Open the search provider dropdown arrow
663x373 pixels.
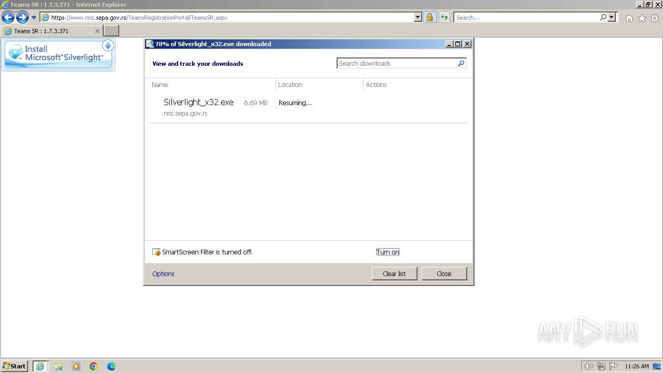(612, 17)
